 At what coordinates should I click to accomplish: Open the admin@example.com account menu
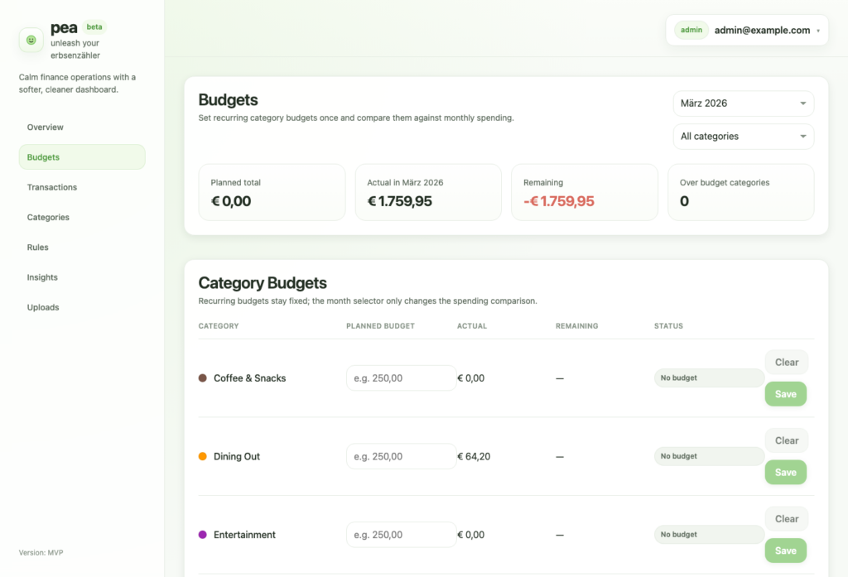coord(747,31)
